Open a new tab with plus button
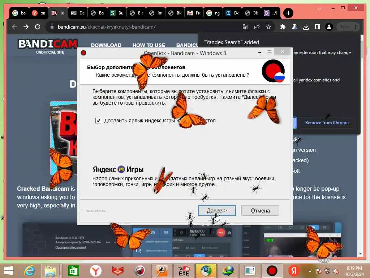 [288, 13]
